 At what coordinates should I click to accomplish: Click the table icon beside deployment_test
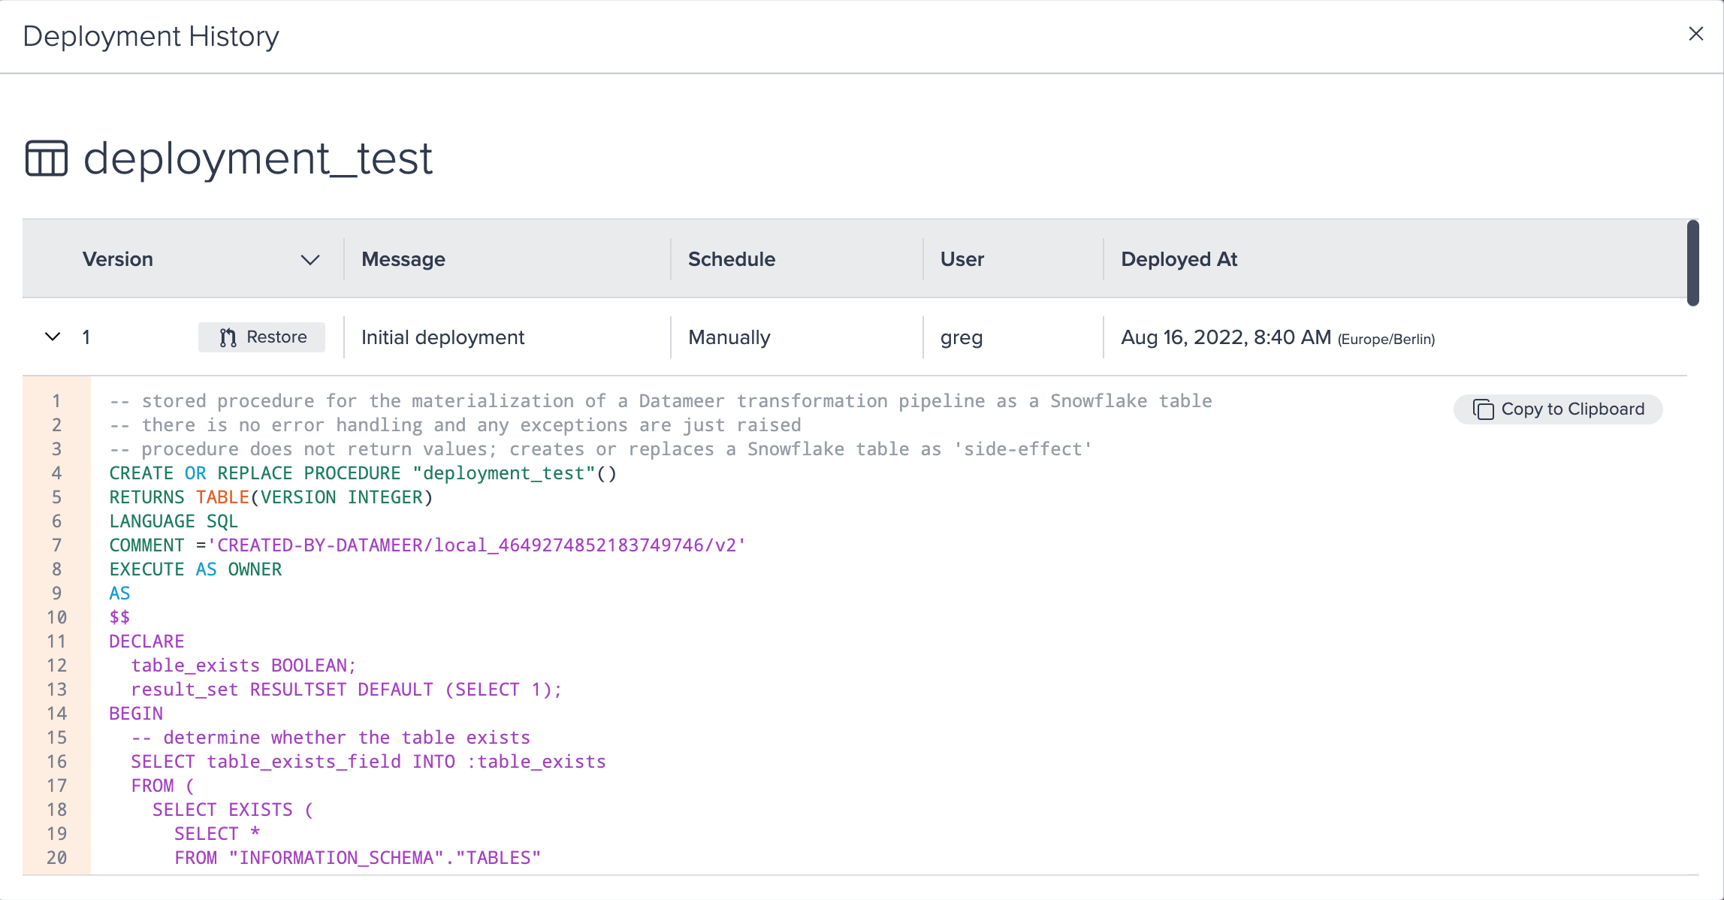pos(47,159)
